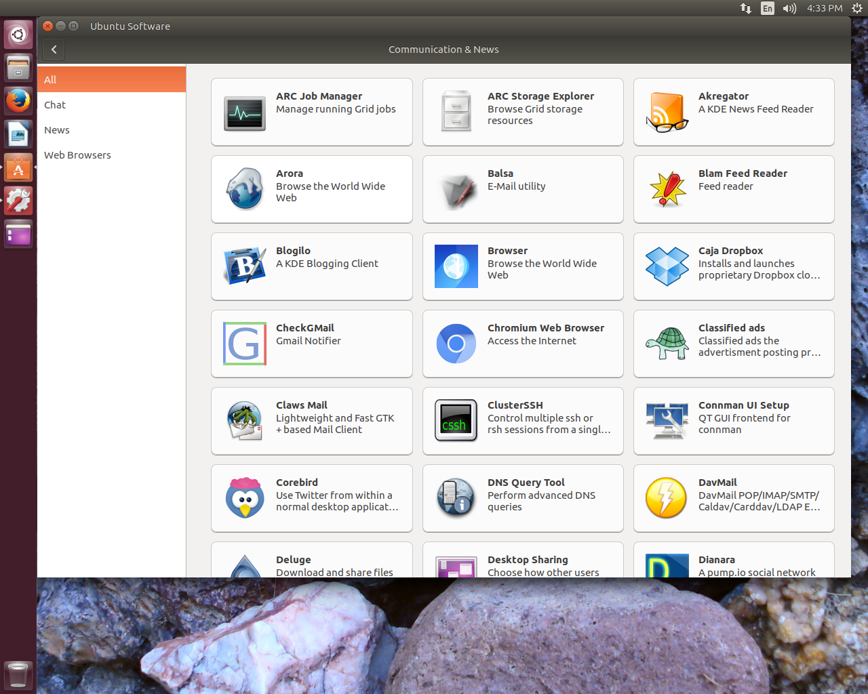Click the Connman UI Setup icon
The image size is (868, 694).
click(x=667, y=421)
